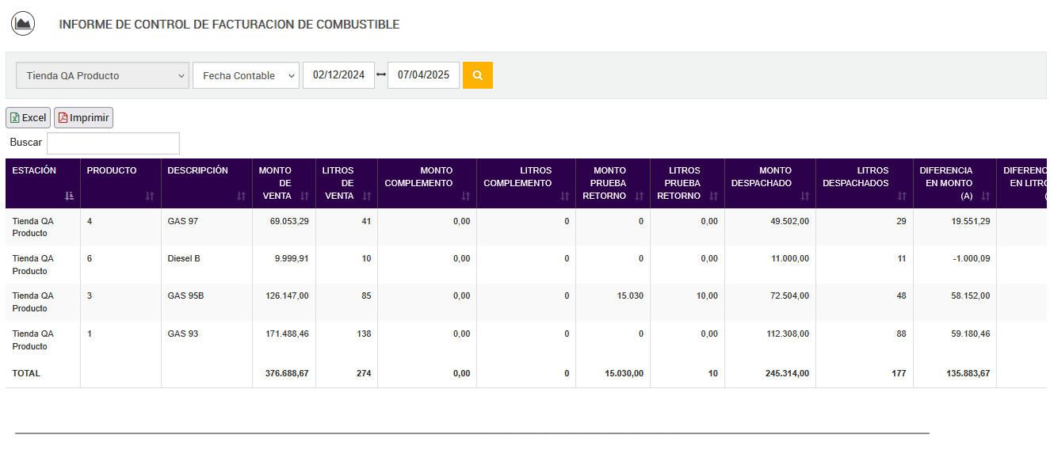Click the PDF Imprimir icon
1050x450 pixels.
click(63, 118)
